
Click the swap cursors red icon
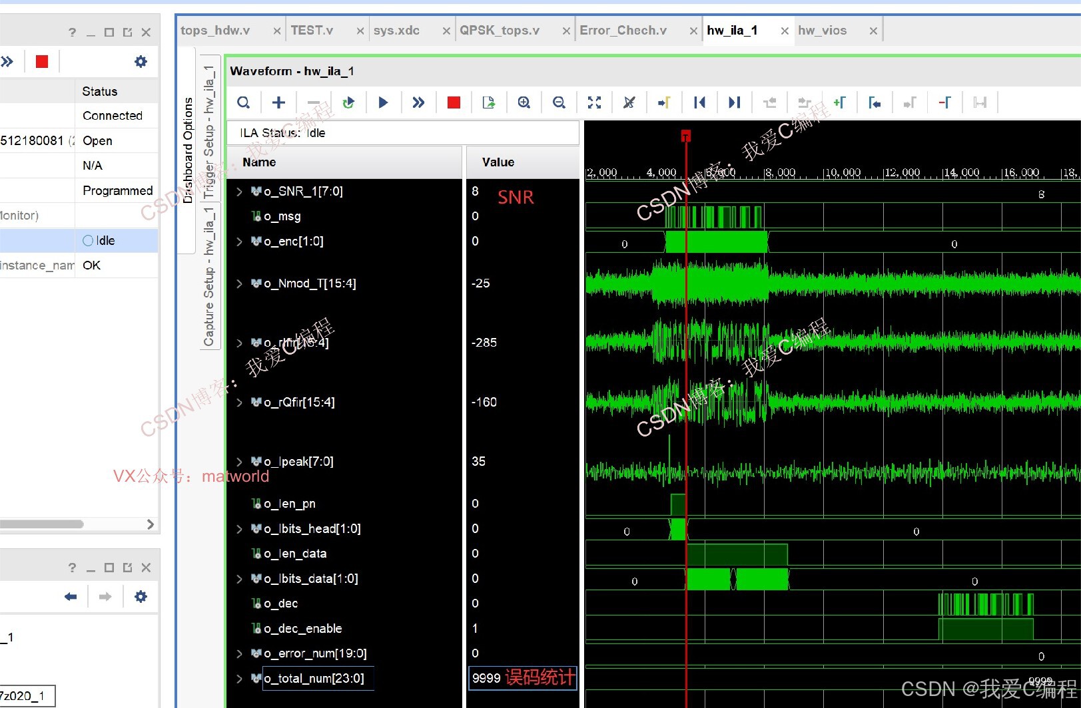[944, 102]
